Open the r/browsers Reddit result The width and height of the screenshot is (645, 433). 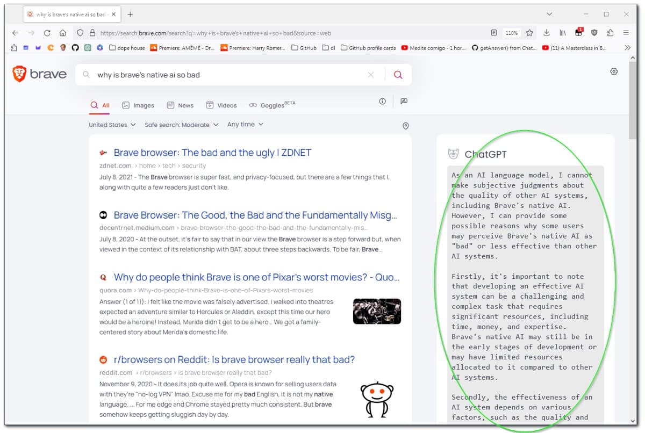(x=234, y=360)
